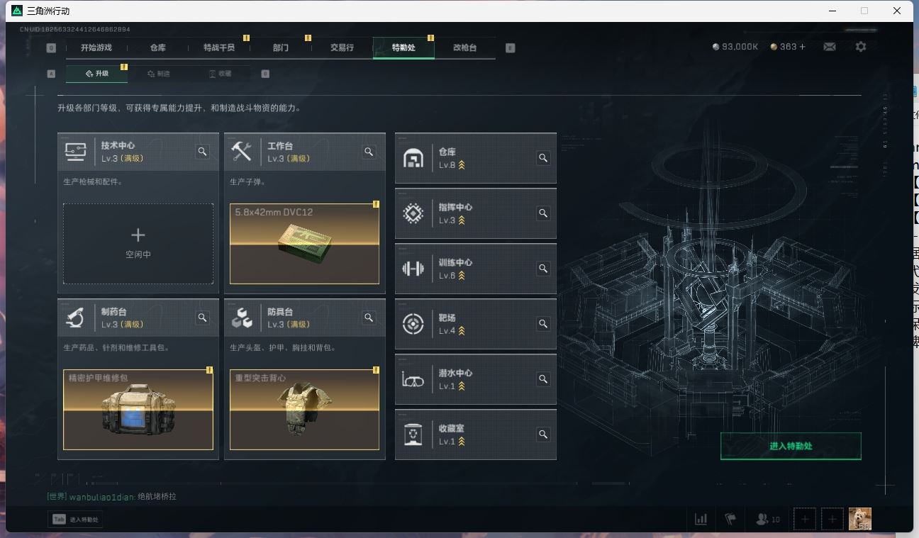Open the friends list icon showing 10
Image resolution: width=919 pixels, height=538 pixels.
(x=768, y=519)
